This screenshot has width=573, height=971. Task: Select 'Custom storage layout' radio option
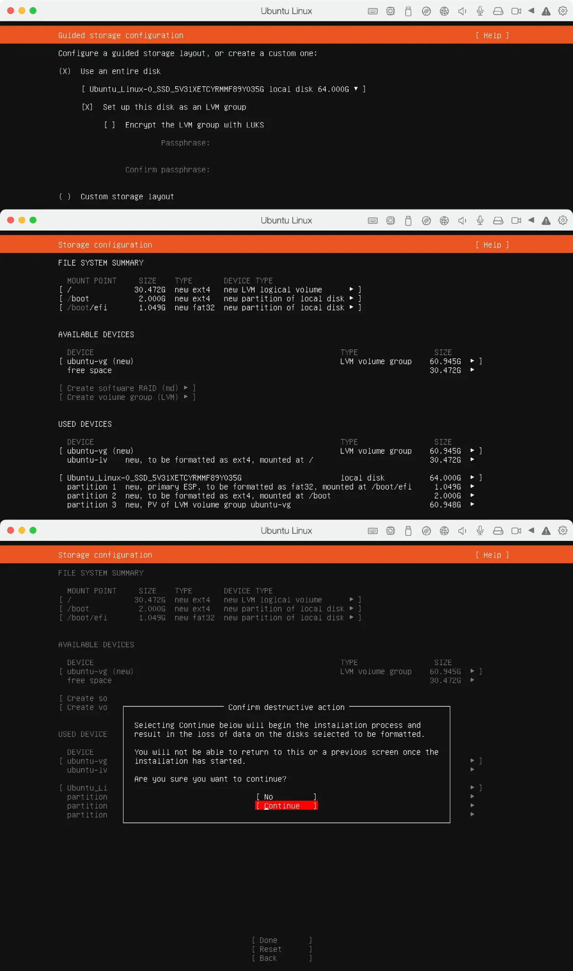(x=65, y=196)
